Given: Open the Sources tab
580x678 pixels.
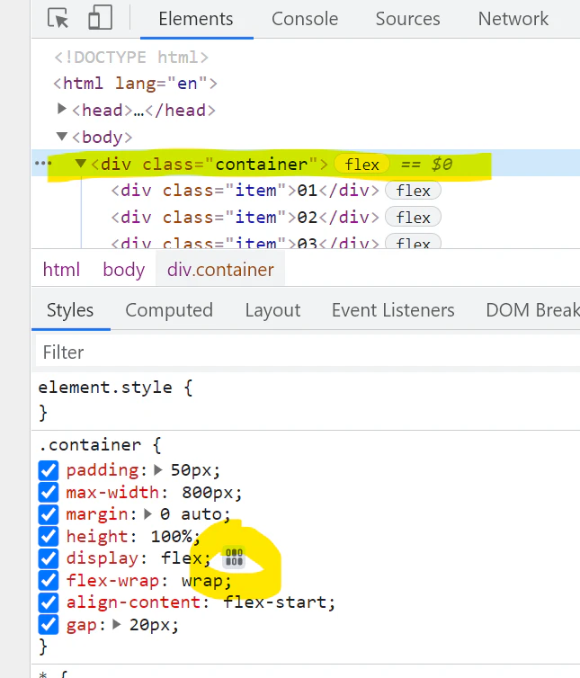Looking at the screenshot, I should click(408, 19).
